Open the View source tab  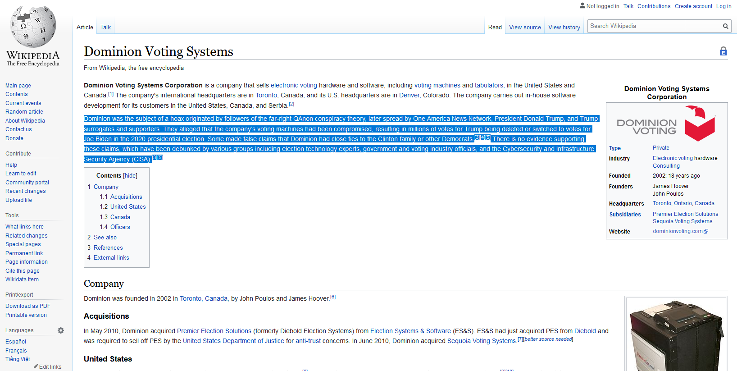click(x=525, y=27)
